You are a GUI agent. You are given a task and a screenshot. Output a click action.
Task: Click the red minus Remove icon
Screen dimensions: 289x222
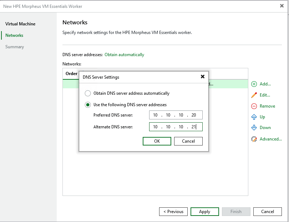click(254, 106)
